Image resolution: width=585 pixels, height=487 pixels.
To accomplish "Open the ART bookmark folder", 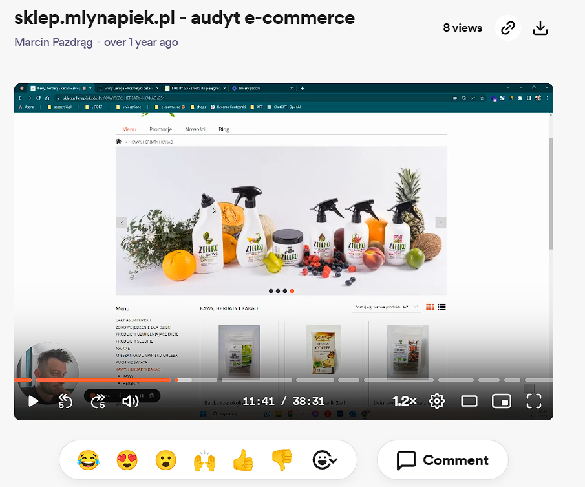I will pyautogui.click(x=257, y=107).
